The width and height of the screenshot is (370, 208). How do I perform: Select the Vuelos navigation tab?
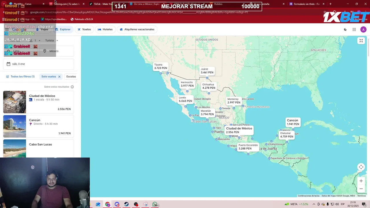[84, 29]
